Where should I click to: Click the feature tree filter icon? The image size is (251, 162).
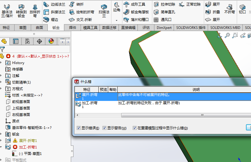coord(2,49)
